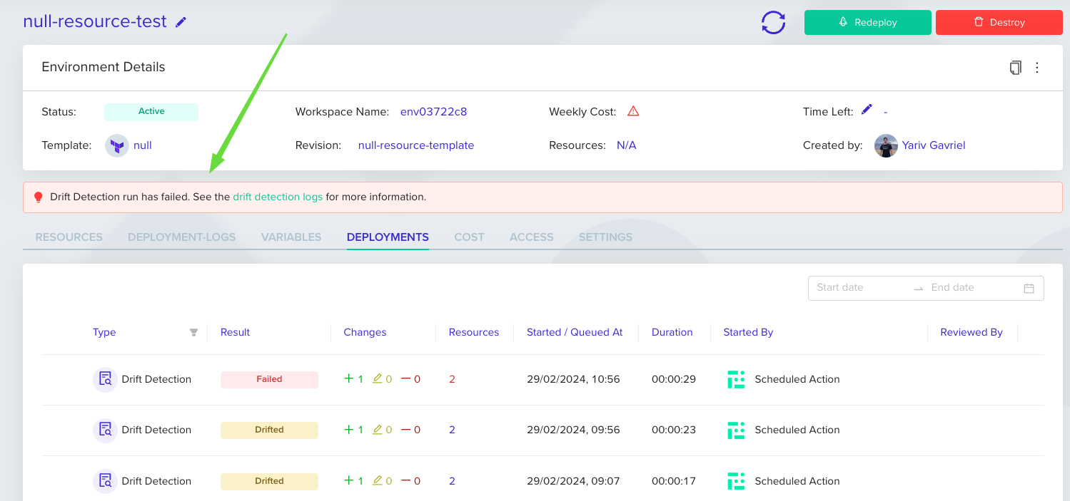Click the copy icon in Environment Details
This screenshot has width=1070, height=501.
pos(1015,68)
